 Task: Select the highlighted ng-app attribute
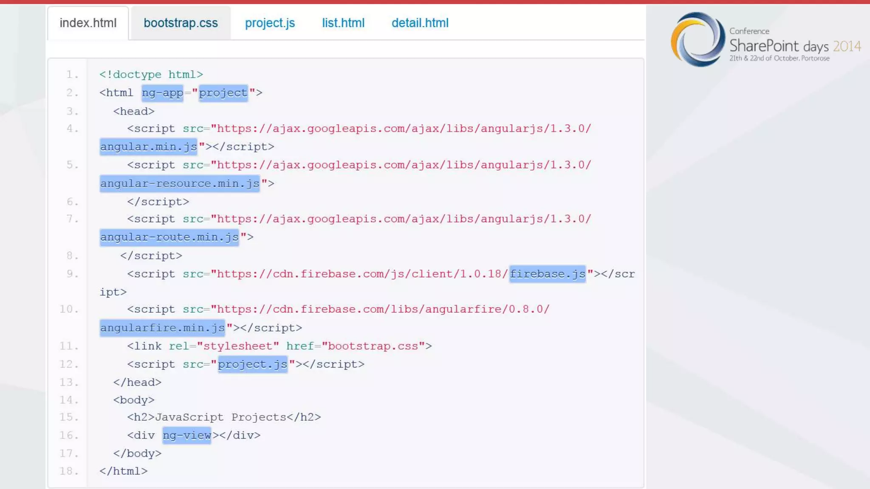coord(162,93)
